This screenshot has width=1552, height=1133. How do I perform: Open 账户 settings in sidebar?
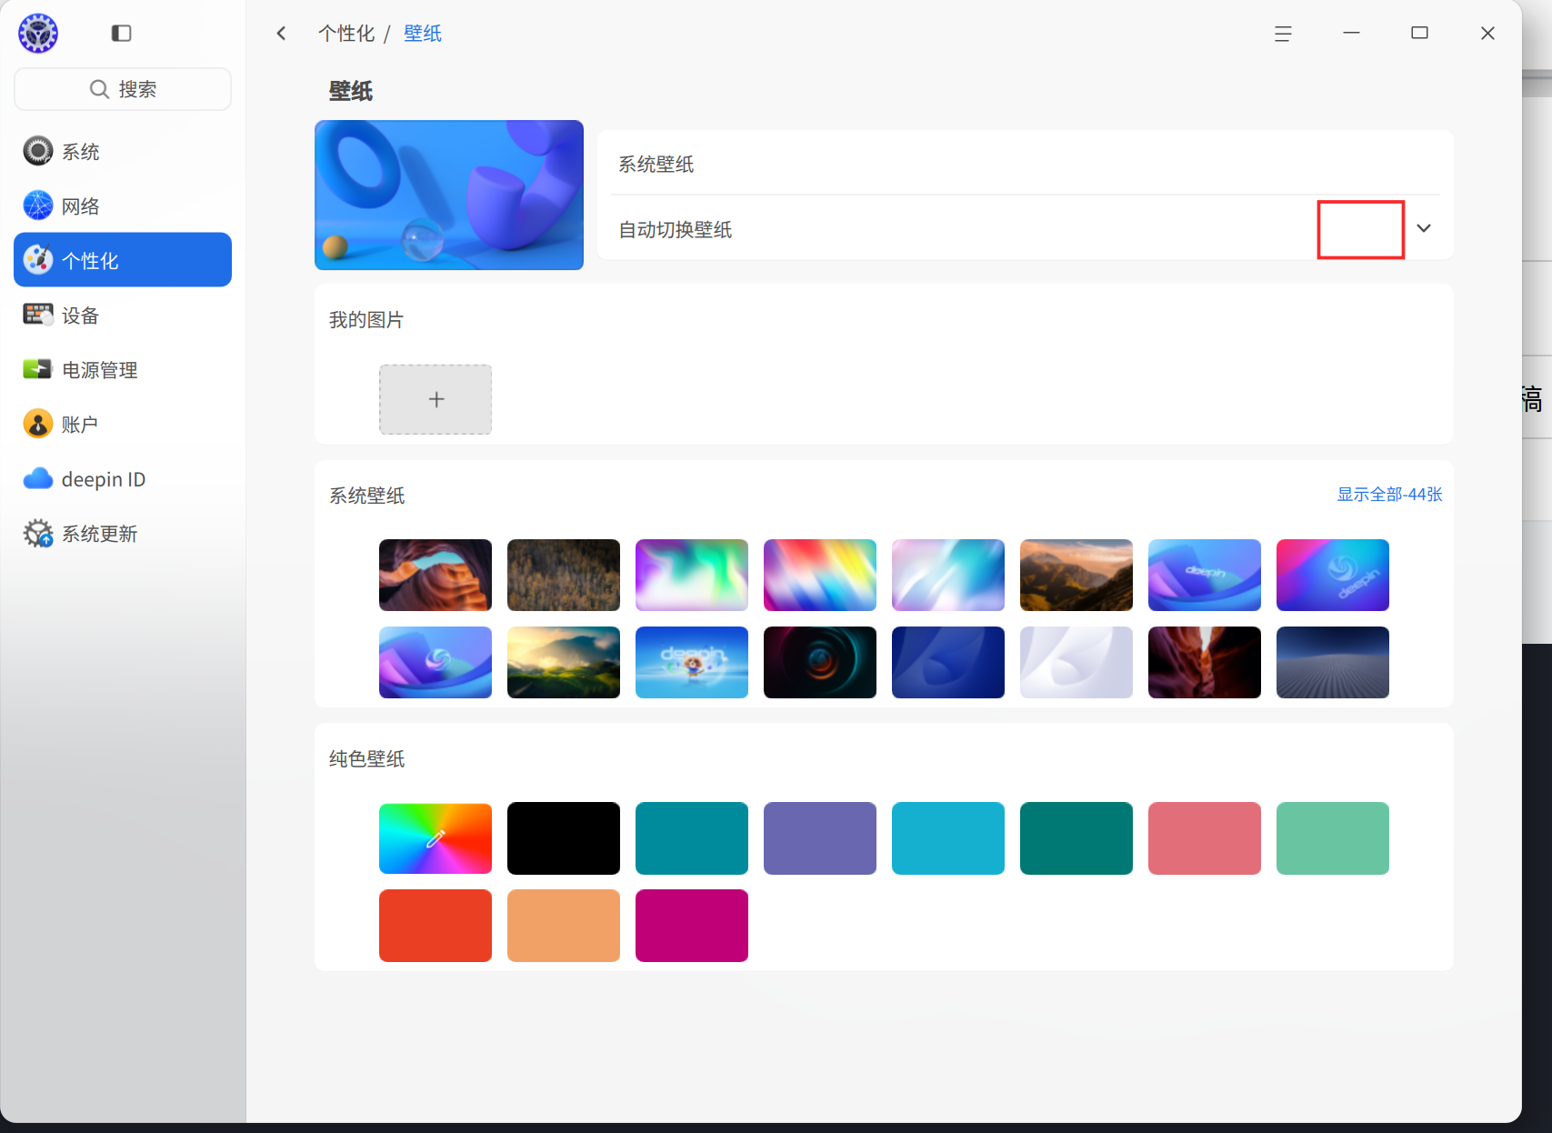pos(123,424)
